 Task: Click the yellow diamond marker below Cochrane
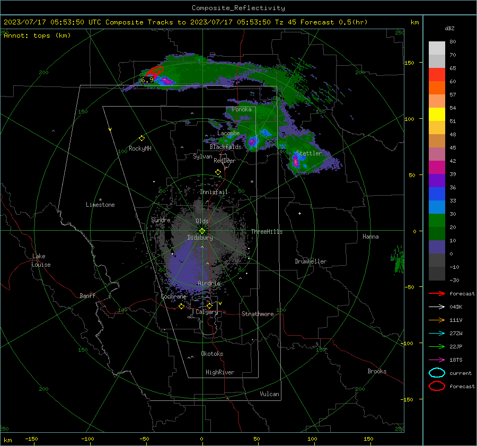(181, 306)
